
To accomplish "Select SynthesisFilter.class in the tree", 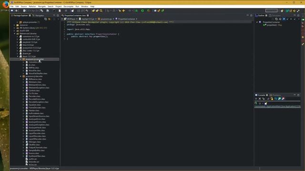I will 37,156.
